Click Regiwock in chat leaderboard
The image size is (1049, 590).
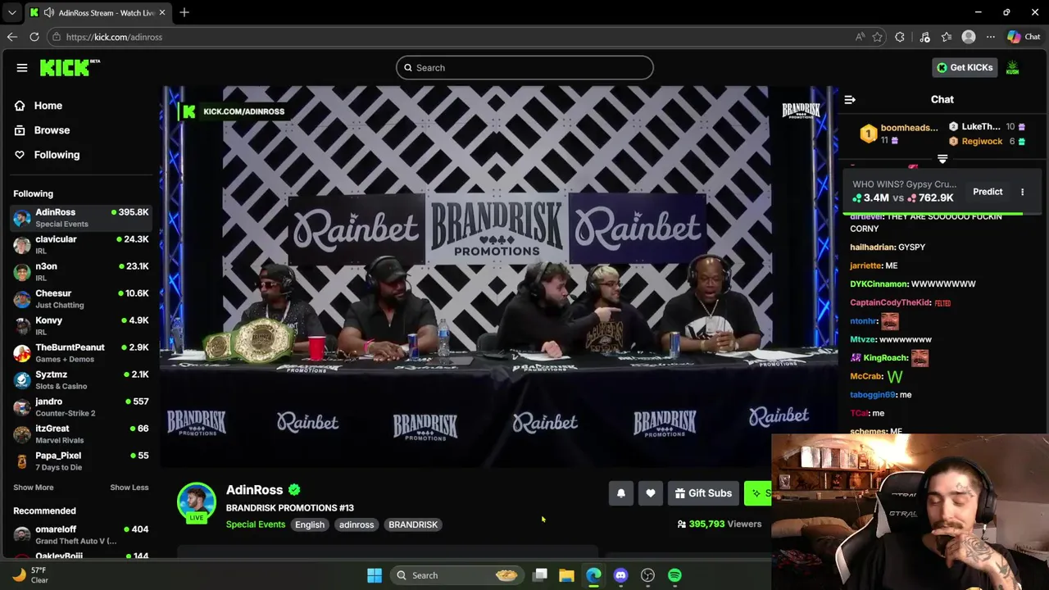[x=982, y=142]
